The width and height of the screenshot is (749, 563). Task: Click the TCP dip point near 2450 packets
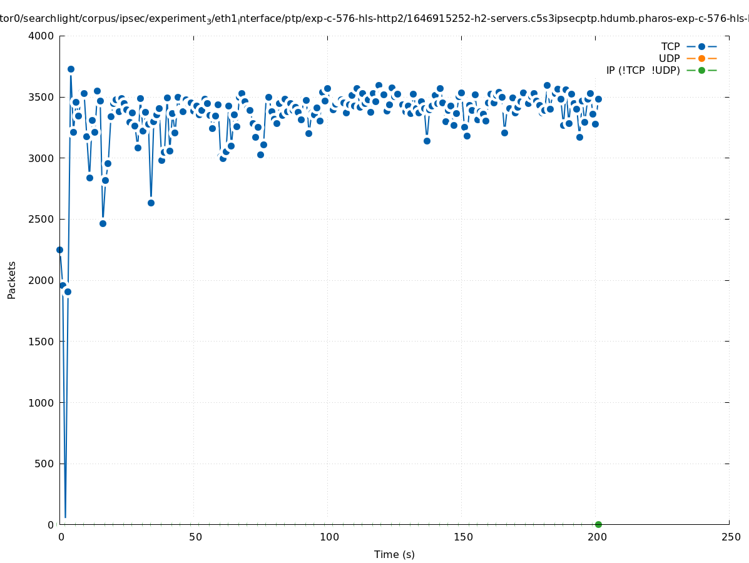pos(103,223)
